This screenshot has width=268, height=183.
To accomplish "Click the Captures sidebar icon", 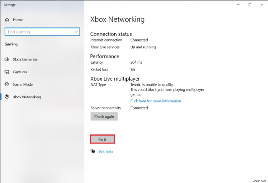I will tap(6, 72).
